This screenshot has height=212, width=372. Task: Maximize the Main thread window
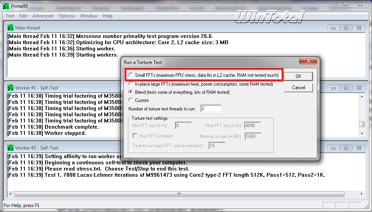[x=346, y=28]
